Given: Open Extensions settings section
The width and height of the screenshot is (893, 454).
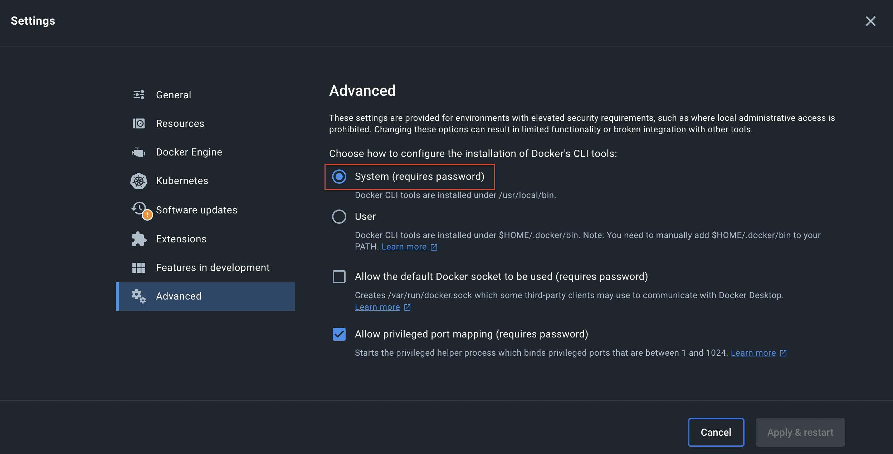Looking at the screenshot, I should pos(205,239).
